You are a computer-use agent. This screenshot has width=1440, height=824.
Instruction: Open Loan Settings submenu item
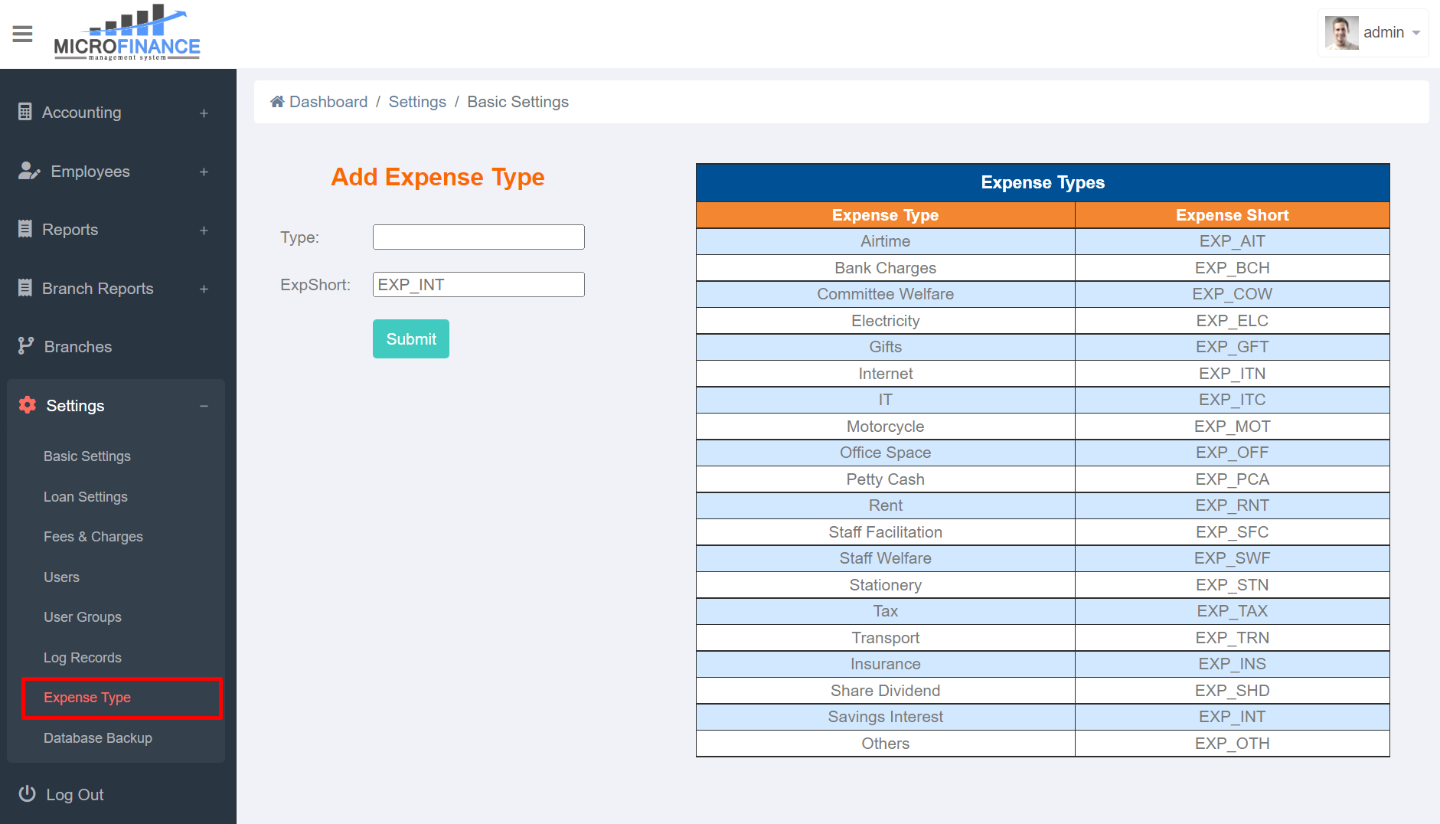tap(86, 497)
